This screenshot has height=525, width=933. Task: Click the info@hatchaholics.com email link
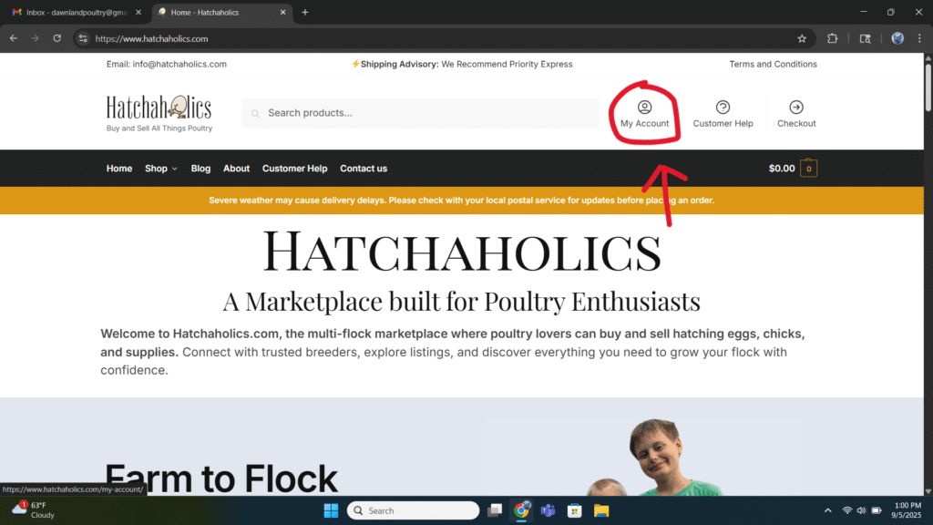pyautogui.click(x=179, y=65)
